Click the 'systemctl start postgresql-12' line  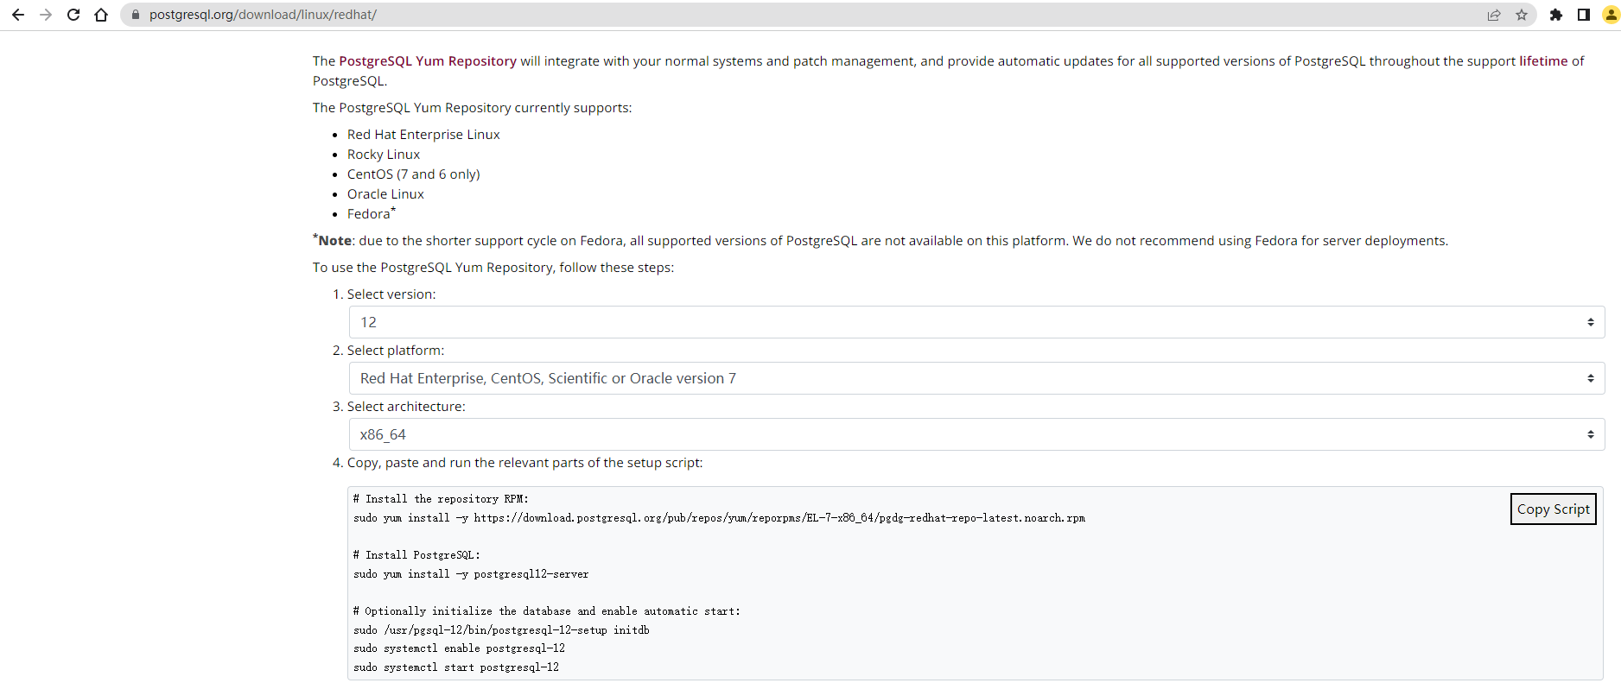[x=456, y=667]
